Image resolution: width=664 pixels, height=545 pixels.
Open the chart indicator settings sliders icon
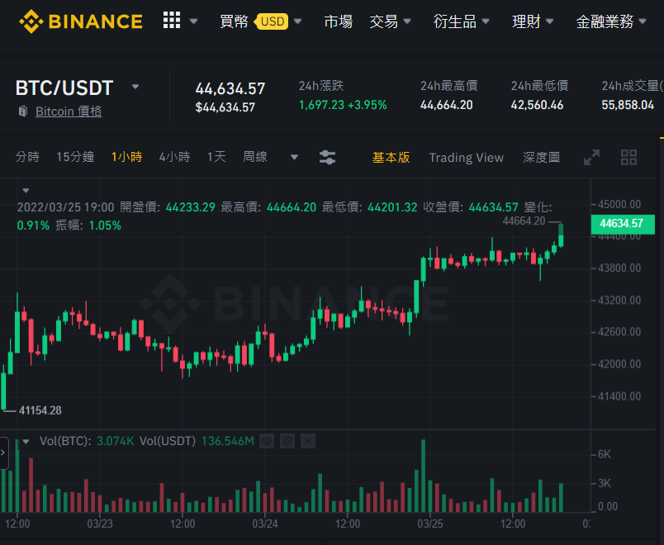[327, 158]
